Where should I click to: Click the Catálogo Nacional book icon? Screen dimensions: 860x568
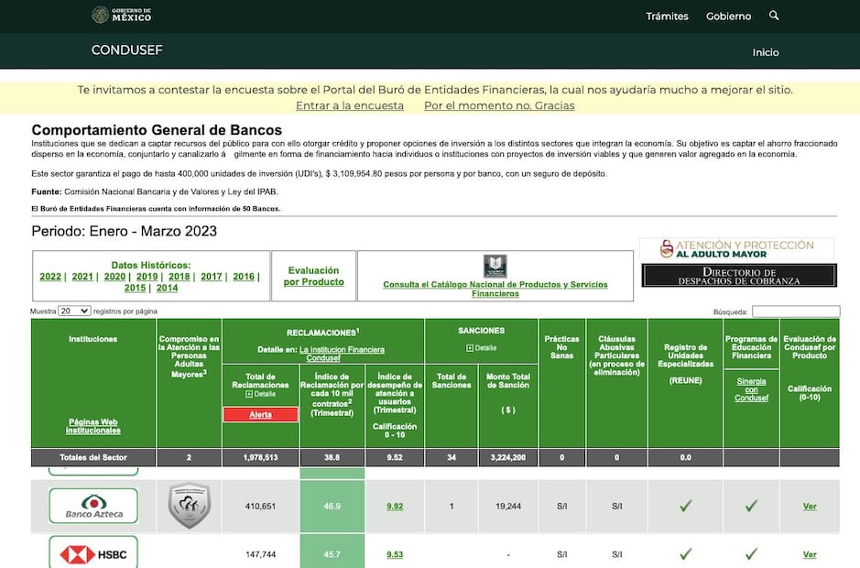pos(495,267)
